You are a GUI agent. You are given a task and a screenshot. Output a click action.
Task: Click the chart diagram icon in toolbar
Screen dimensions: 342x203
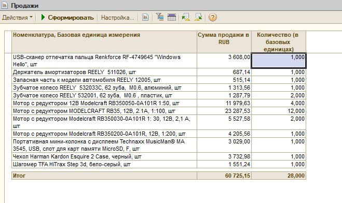(x=145, y=17)
